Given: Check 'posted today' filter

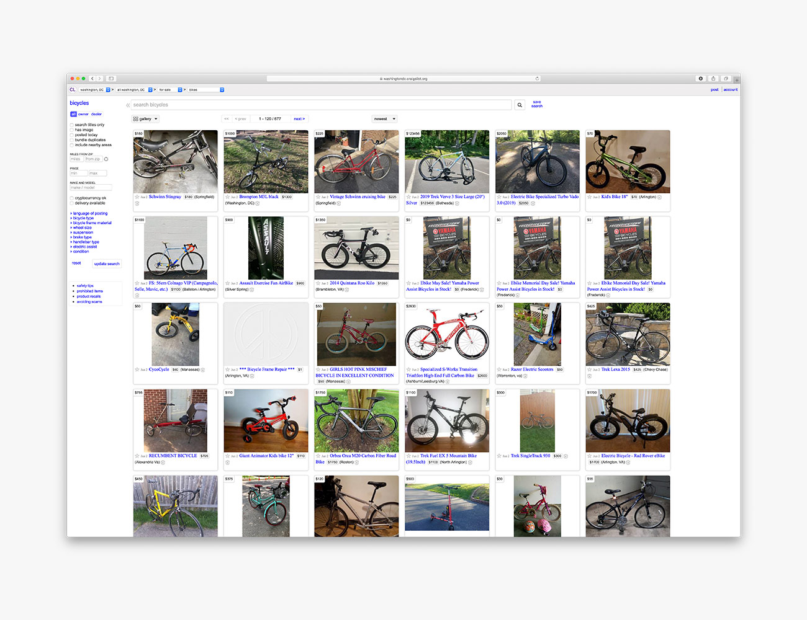Looking at the screenshot, I should click(72, 135).
